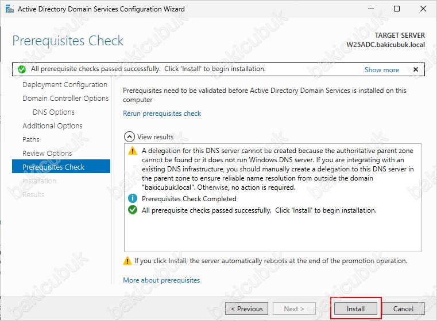Select DNS Options step
The image size is (437, 321).
[53, 112]
